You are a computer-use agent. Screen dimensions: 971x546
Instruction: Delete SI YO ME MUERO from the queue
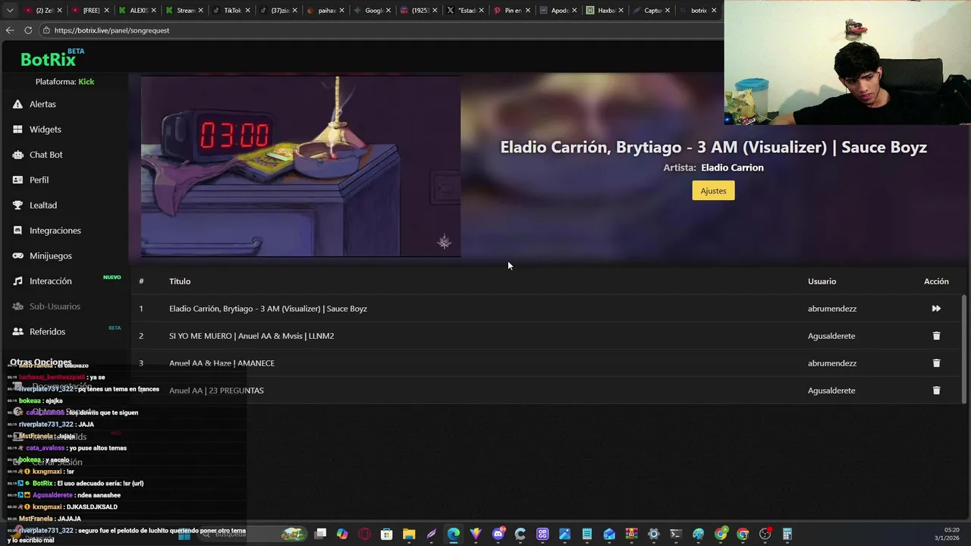pos(936,336)
